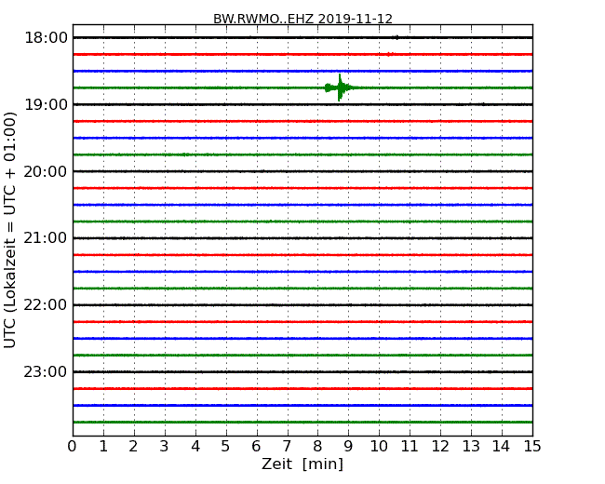Select the 19:00 time label

point(46,104)
